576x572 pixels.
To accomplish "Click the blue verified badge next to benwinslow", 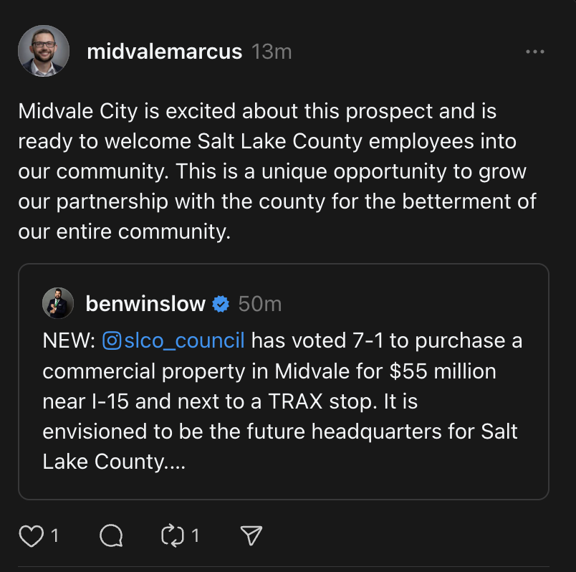I will point(221,303).
